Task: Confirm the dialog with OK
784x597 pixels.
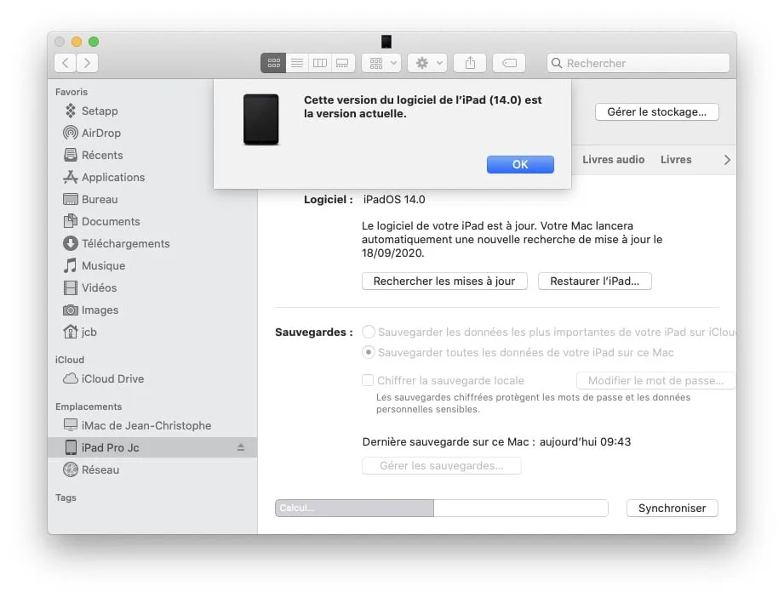Action: click(520, 164)
